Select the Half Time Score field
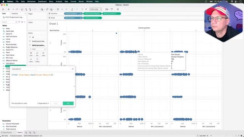 pos(11,37)
